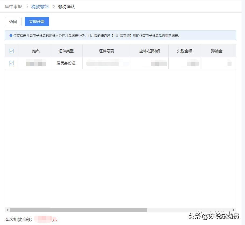This screenshot has width=245, height=225.
Task: Click the 返回 button
Action: tap(13, 22)
